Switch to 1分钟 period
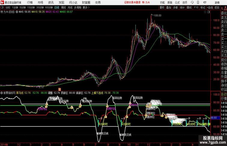This screenshot has height=146, width=227. (15, 7)
